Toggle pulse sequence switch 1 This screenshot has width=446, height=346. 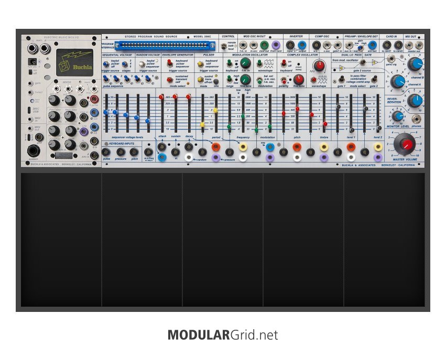(x=106, y=78)
